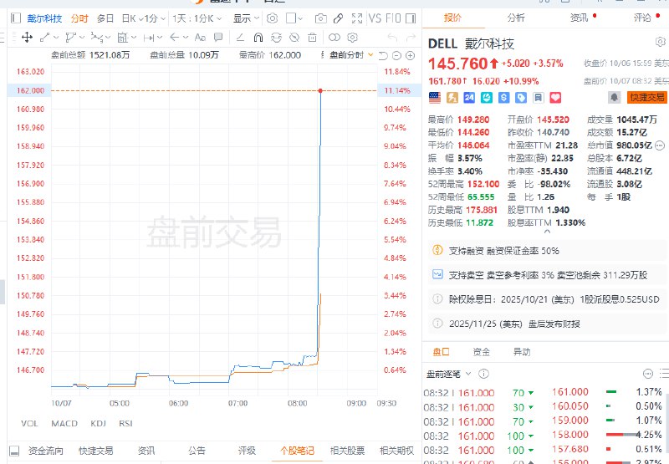669x464 pixels.
Task: Select the text annotation Aa tool
Action: pyautogui.click(x=200, y=38)
